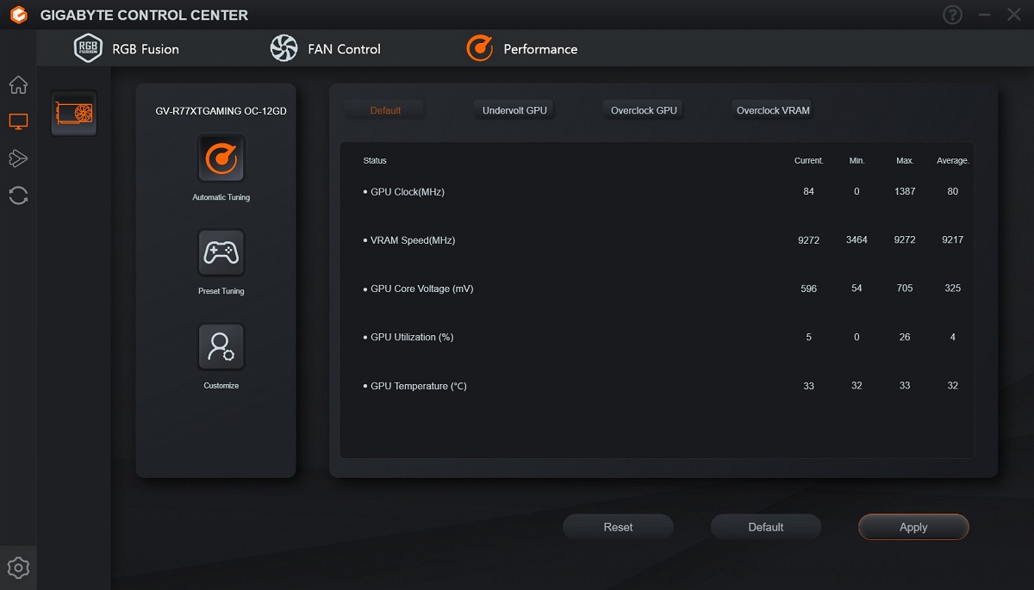
Task: Click the Status column header
Action: (375, 161)
